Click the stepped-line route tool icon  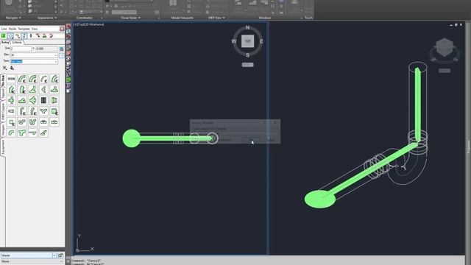click(x=18, y=36)
